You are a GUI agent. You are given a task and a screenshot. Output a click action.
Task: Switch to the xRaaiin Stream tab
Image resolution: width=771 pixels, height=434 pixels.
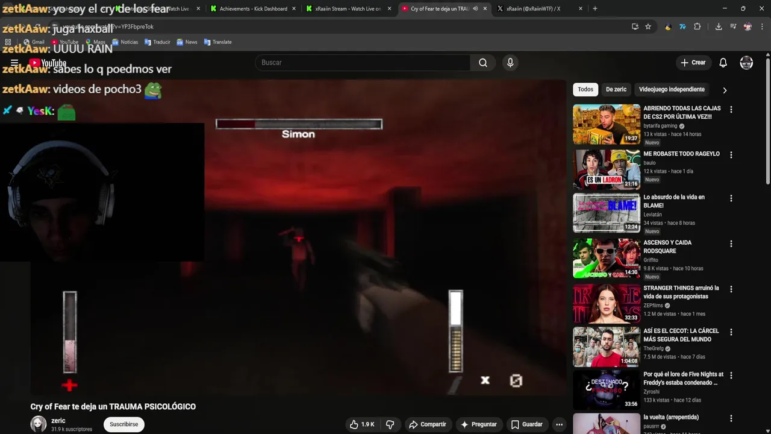point(348,8)
